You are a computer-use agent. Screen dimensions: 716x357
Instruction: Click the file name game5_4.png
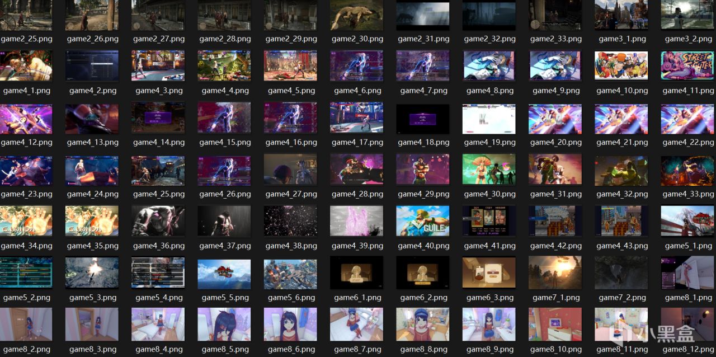(x=159, y=298)
